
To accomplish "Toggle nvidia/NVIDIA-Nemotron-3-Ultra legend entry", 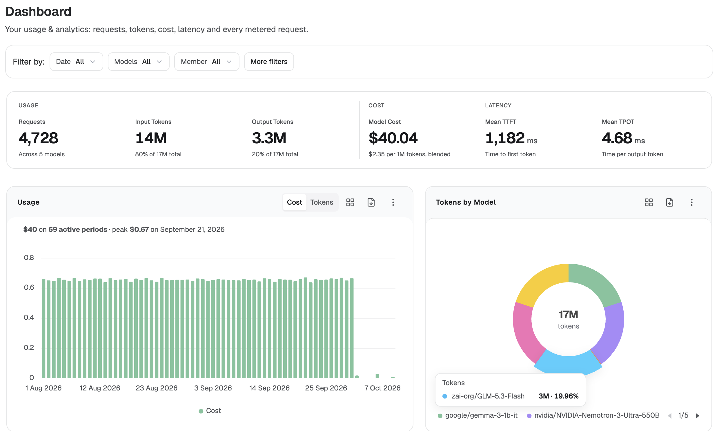I will click(593, 415).
